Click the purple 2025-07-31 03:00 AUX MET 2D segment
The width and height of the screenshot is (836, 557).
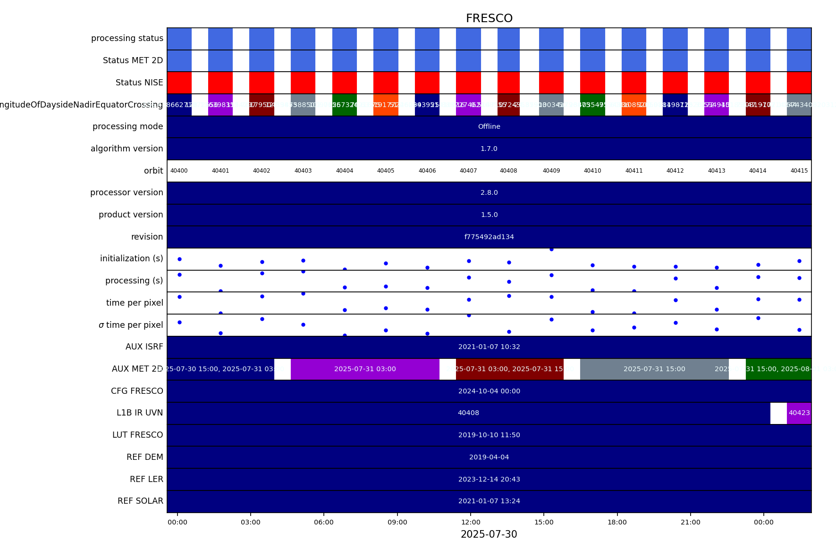point(365,369)
